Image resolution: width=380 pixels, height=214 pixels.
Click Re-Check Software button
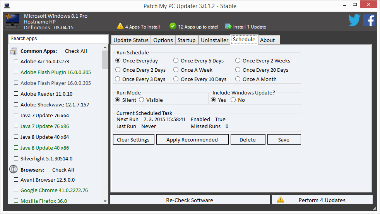pos(190,200)
